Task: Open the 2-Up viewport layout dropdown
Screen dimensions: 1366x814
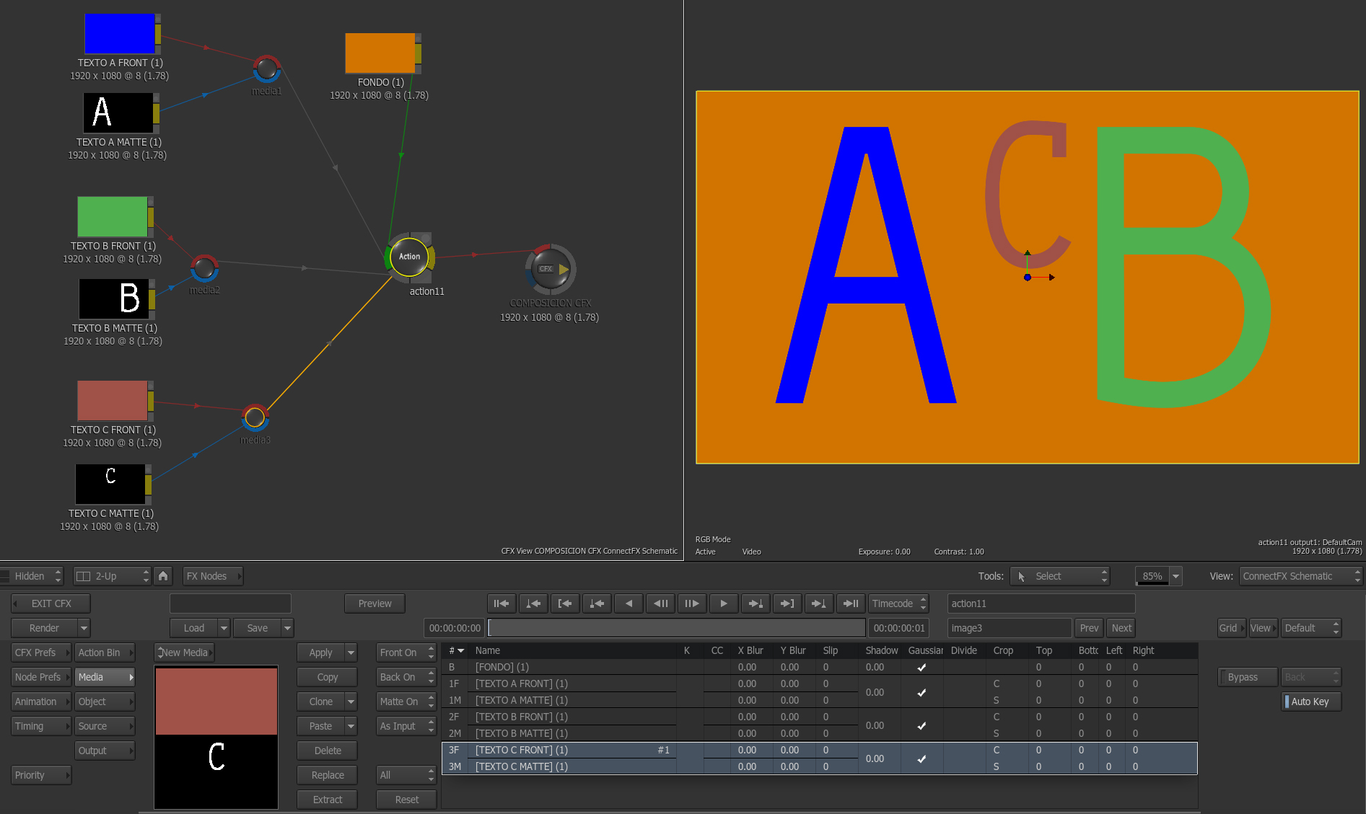Action: [112, 576]
